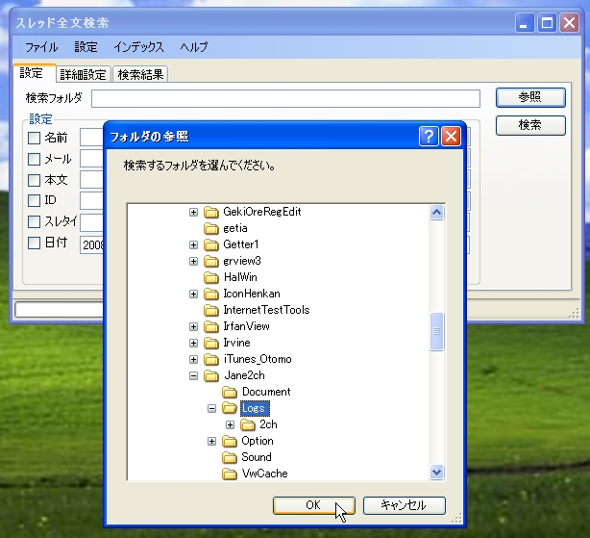The image size is (590, 538).
Task: Click the IconHenkan folder icon
Action: click(x=211, y=294)
